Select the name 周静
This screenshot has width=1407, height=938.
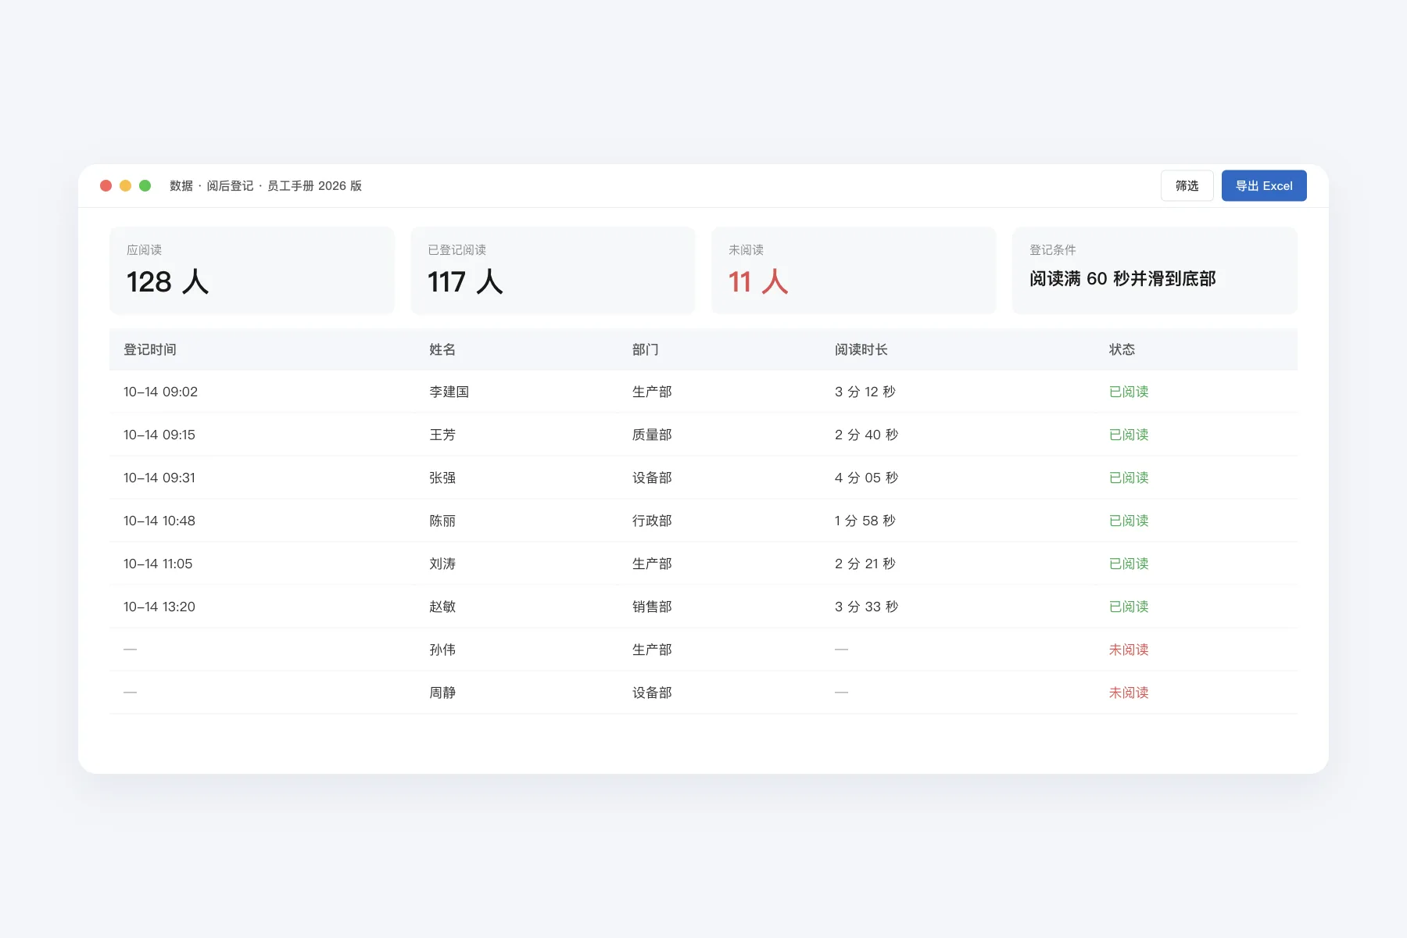tap(442, 693)
